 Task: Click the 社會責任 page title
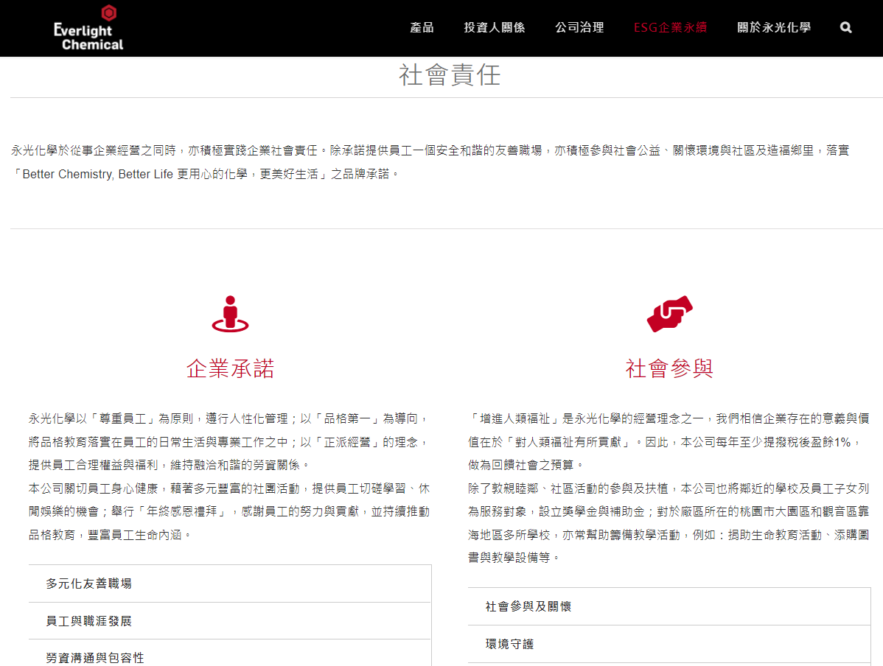coord(450,74)
